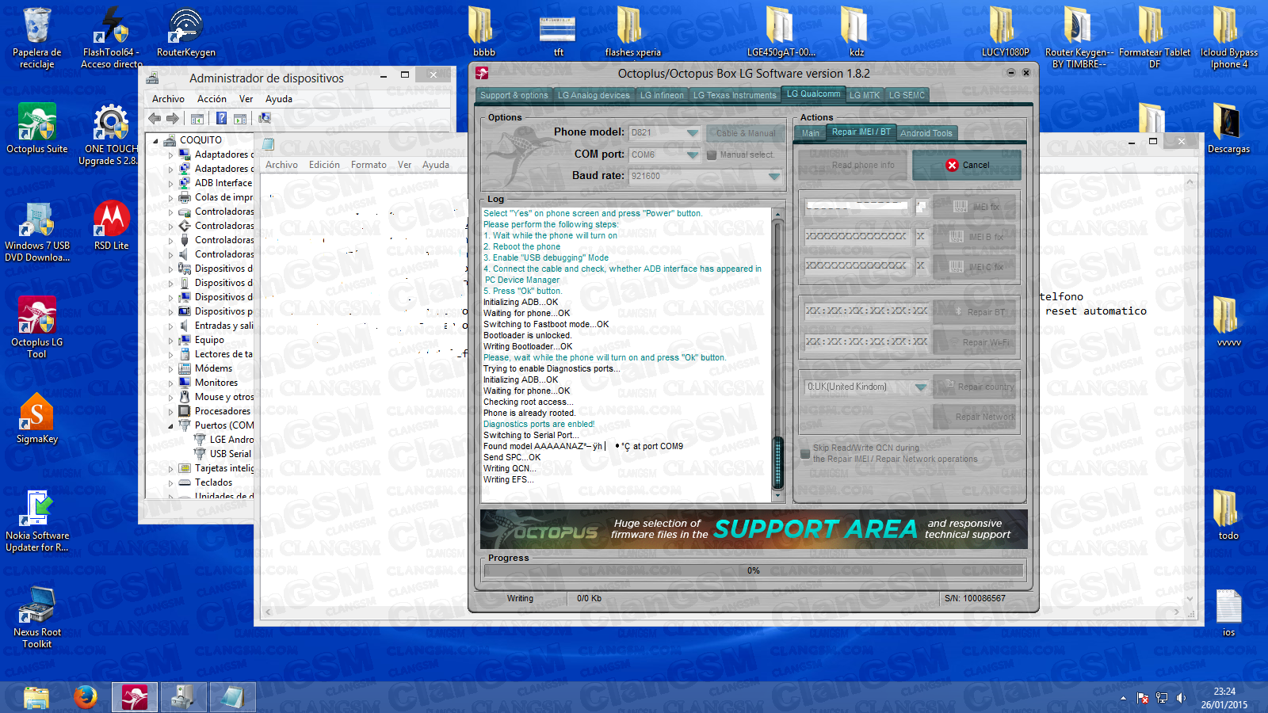Open the ios file on the desktop
The height and width of the screenshot is (713, 1268).
[x=1228, y=612]
